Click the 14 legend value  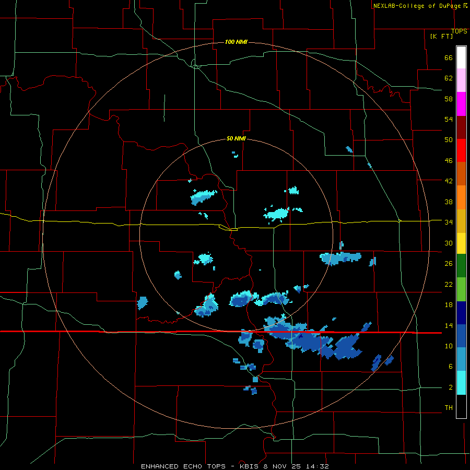tap(449, 325)
